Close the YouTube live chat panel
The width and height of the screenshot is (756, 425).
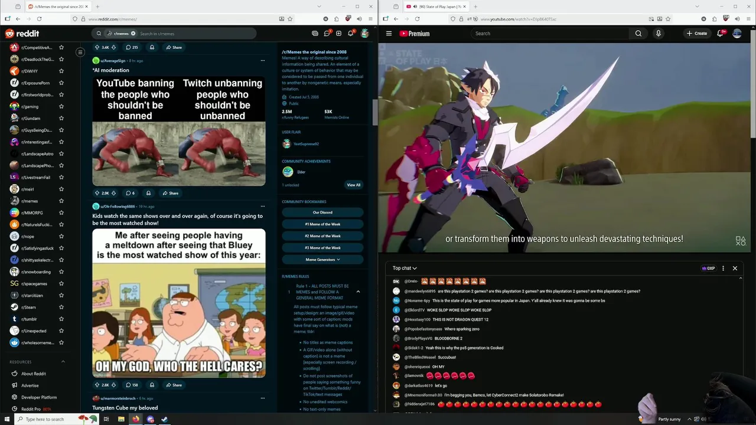coord(735,269)
